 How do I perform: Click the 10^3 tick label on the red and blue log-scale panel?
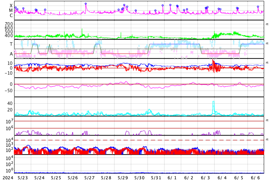pos(9,145)
